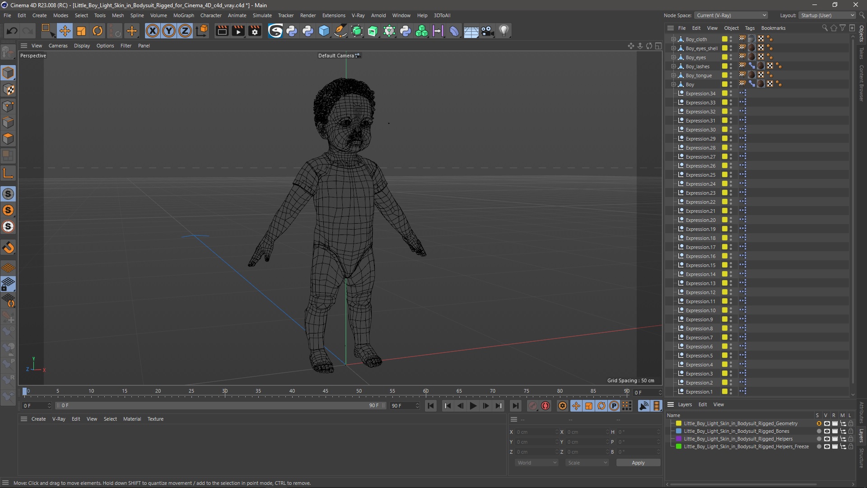Open the Character menu
The image size is (867, 488).
coord(211,15)
